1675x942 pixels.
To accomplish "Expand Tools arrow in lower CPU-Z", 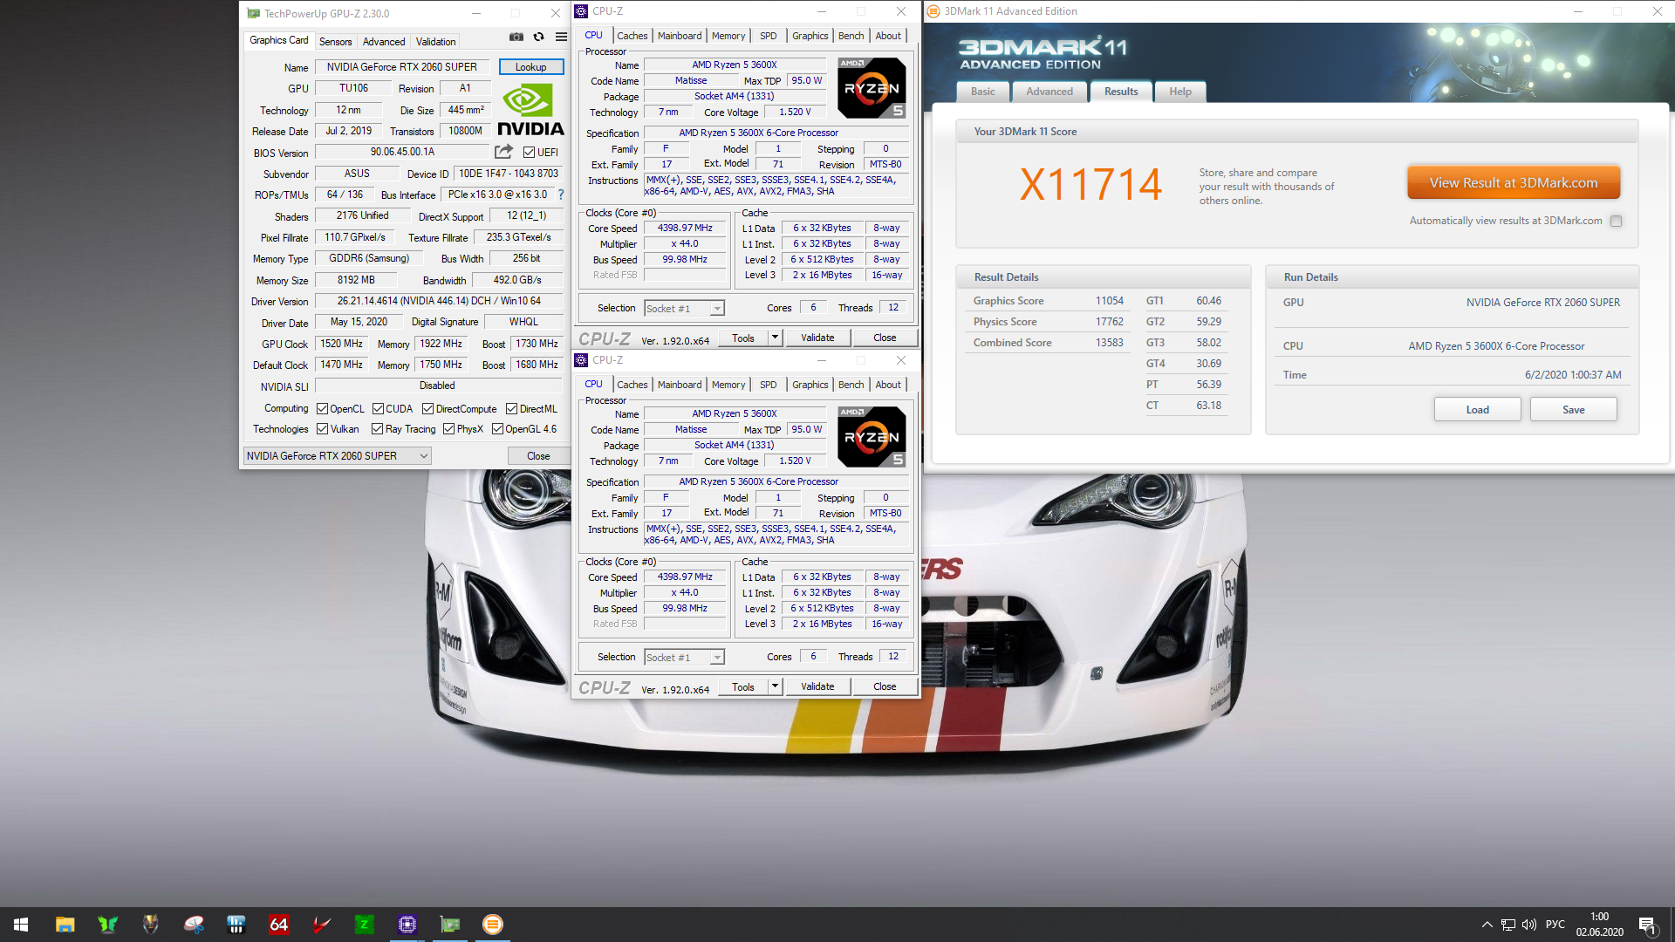I will [x=775, y=686].
